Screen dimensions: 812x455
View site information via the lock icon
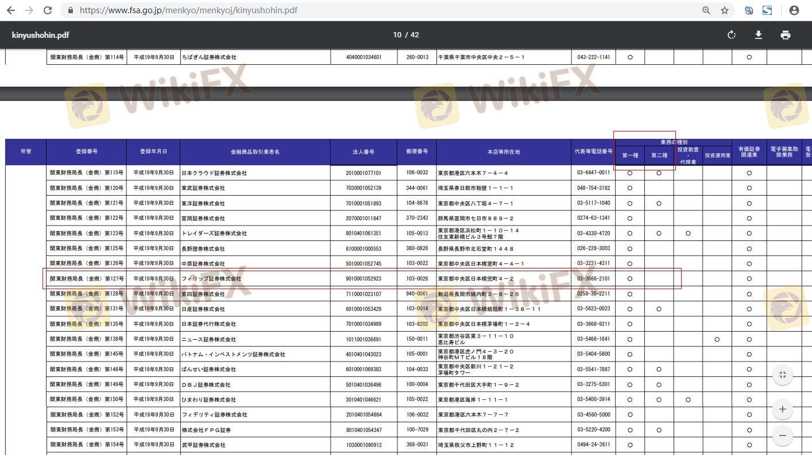[71, 10]
